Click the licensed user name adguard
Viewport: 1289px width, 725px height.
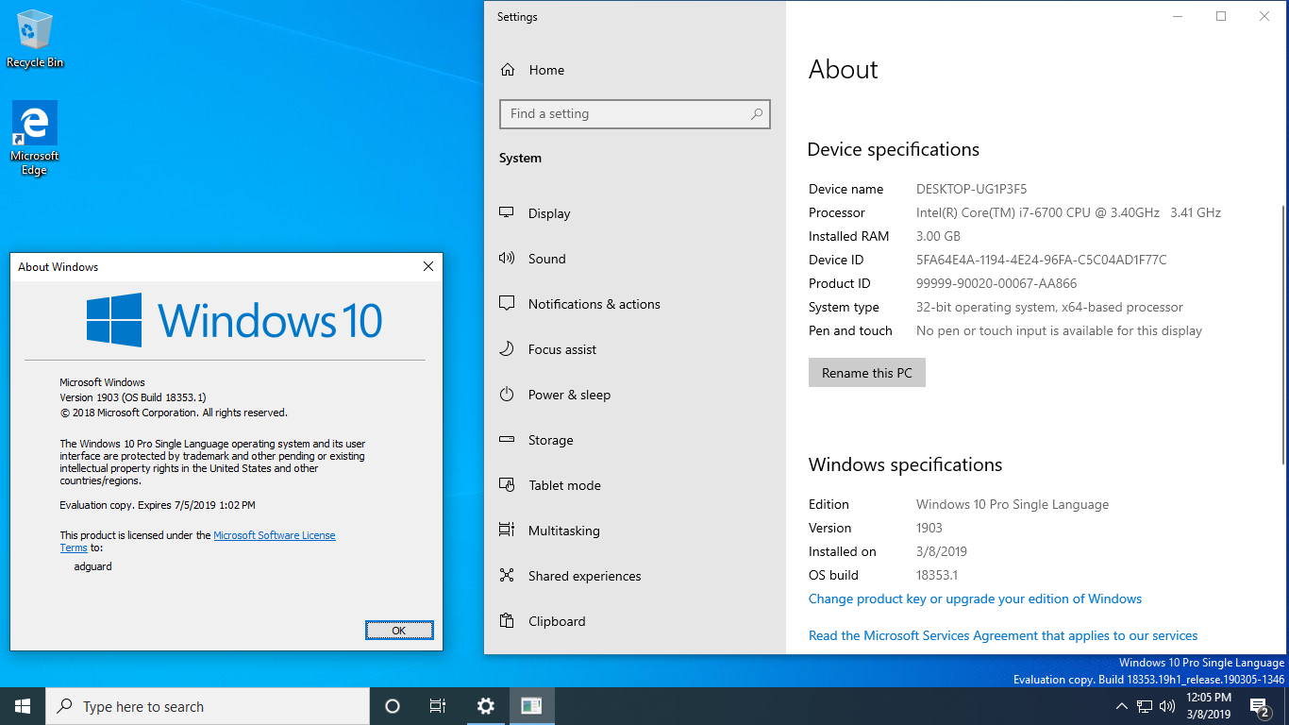pos(92,566)
